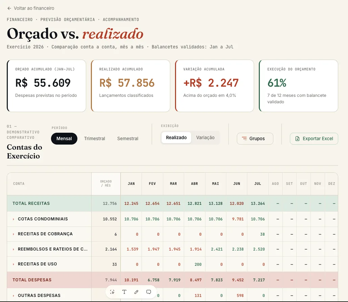Click Receitas de Cobrança July value 38
The width and height of the screenshot is (348, 302).
(x=262, y=234)
